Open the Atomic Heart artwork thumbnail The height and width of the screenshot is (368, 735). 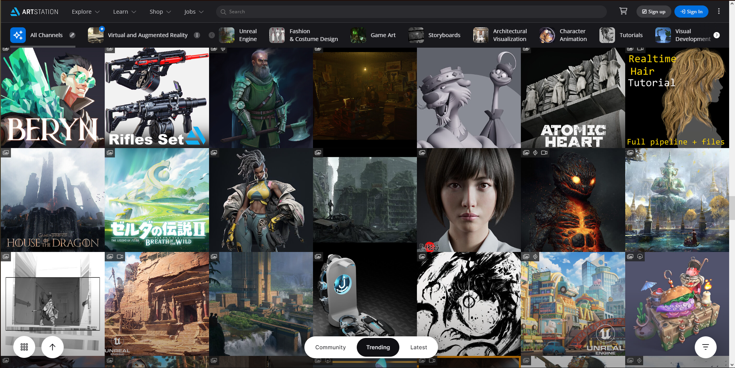coord(573,98)
